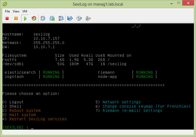Minimize the SexiLog console window
The image size is (196, 137).
pos(172,4)
